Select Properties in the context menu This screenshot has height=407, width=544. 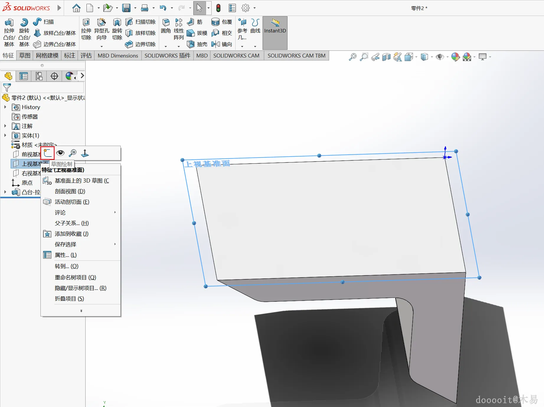click(66, 255)
